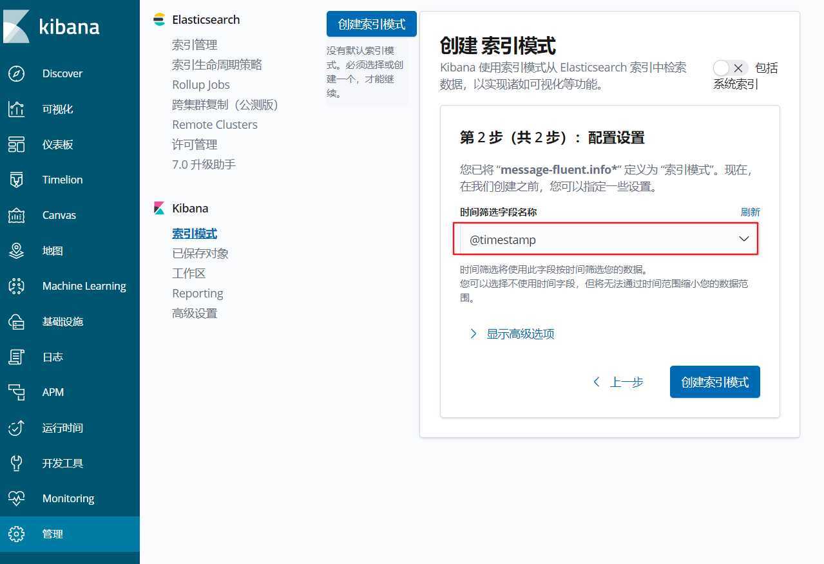
Task: Open the 管理 gear icon
Action: coord(16,534)
